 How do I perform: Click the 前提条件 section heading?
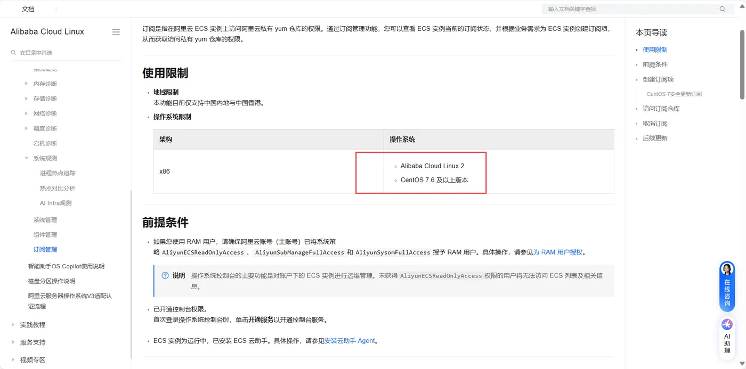[165, 222]
